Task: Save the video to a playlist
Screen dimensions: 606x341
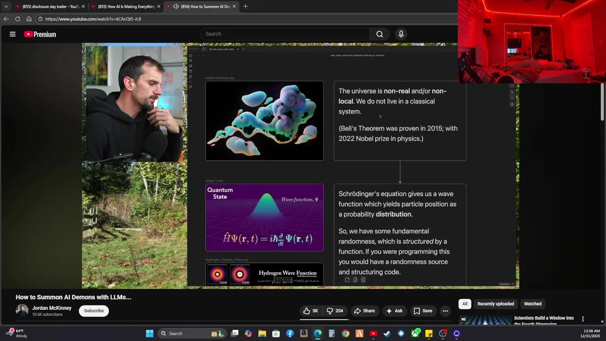Action: pos(423,311)
